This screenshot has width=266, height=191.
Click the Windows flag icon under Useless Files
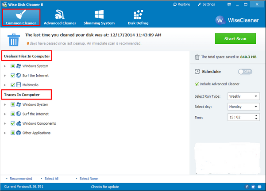click(x=19, y=66)
